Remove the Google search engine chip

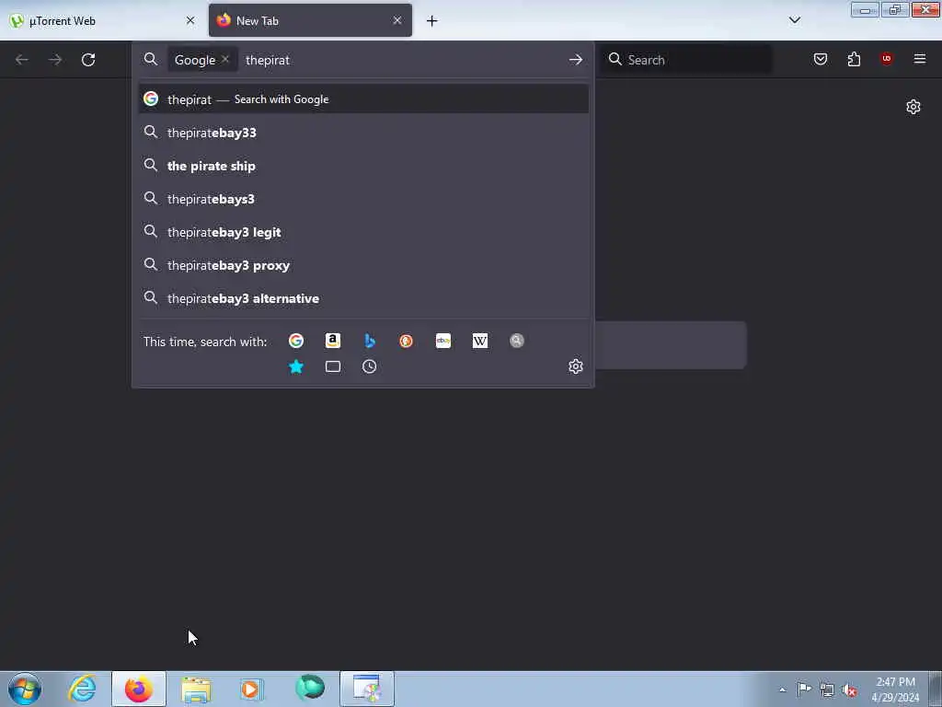tap(224, 59)
